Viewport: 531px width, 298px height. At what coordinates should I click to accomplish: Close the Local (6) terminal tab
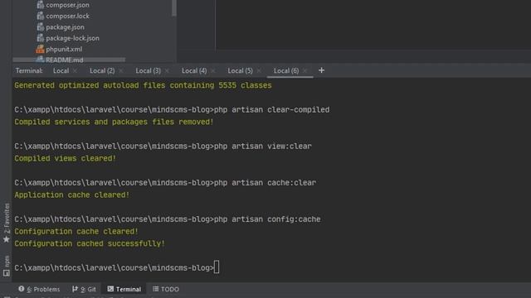(305, 70)
